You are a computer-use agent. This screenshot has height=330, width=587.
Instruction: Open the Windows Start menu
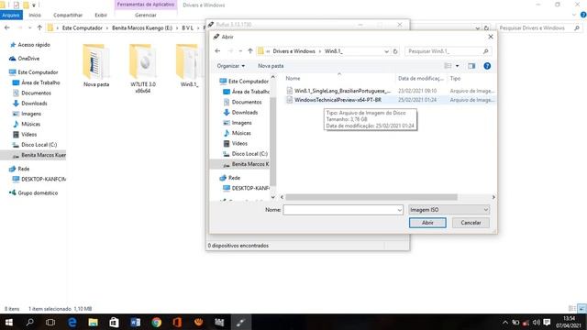click(x=8, y=322)
